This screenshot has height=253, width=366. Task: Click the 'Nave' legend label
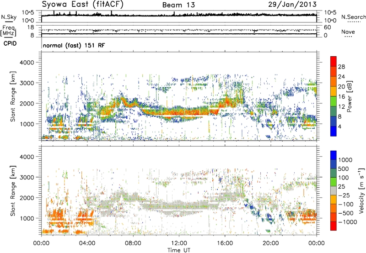click(348, 32)
